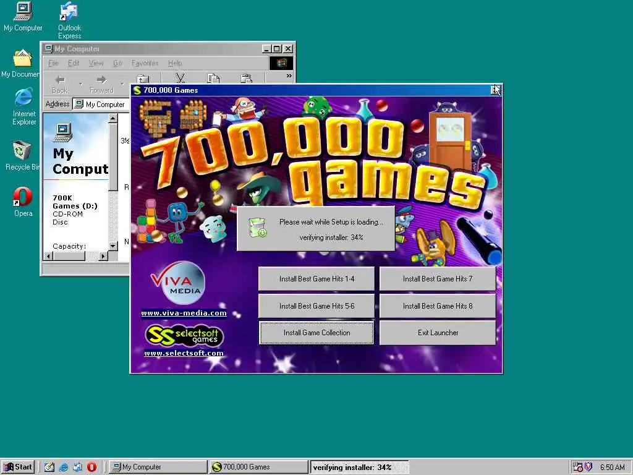The width and height of the screenshot is (633, 475).
Task: Select the Internet Explorer desktop icon
Action: pyautogui.click(x=24, y=106)
